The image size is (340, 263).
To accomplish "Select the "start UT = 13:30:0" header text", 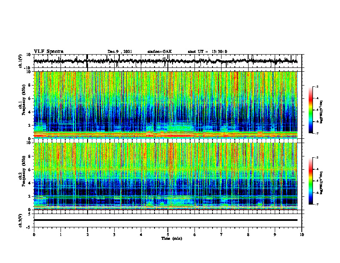I will [207, 52].
